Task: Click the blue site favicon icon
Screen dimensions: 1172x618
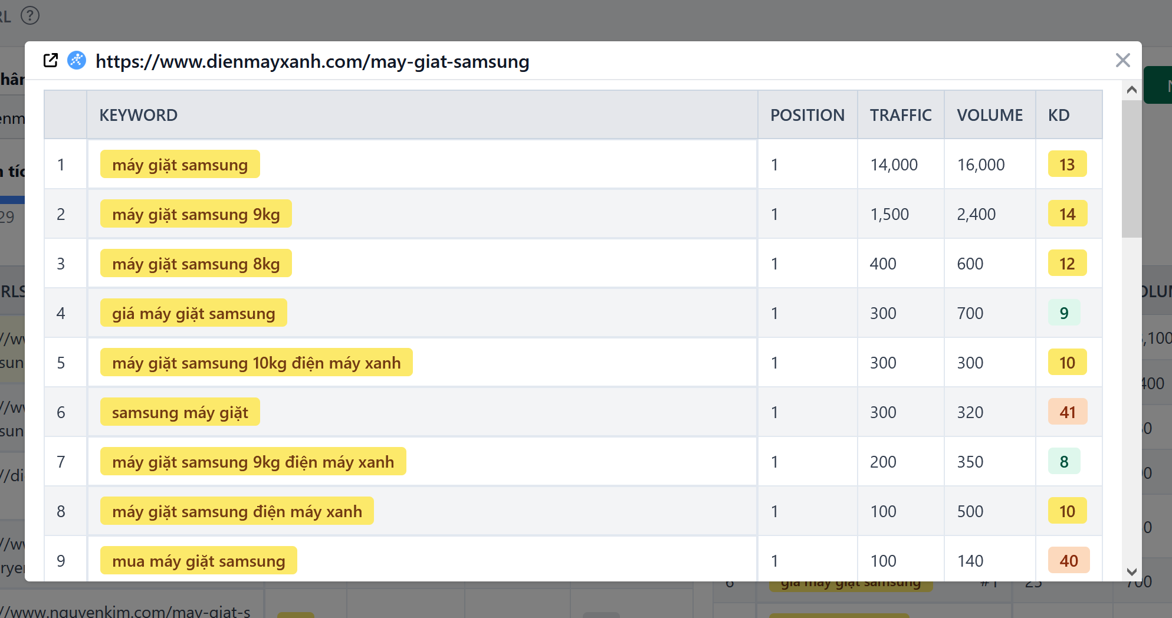Action: click(77, 61)
